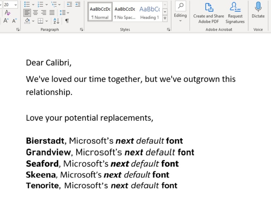Open the Font dialog launcher

click(x=18, y=30)
